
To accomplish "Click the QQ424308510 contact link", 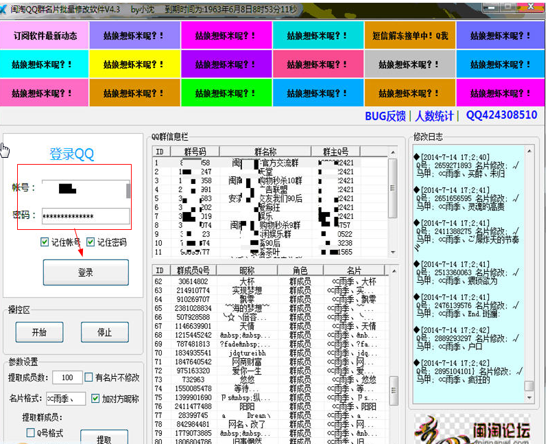I will point(502,115).
